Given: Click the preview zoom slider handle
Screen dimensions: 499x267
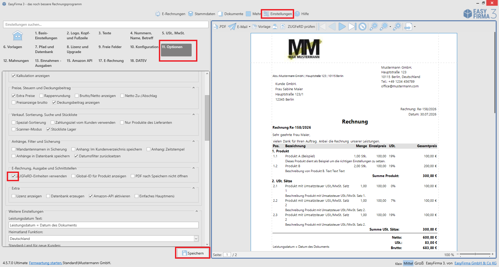Looking at the screenshot, I should [475, 254].
